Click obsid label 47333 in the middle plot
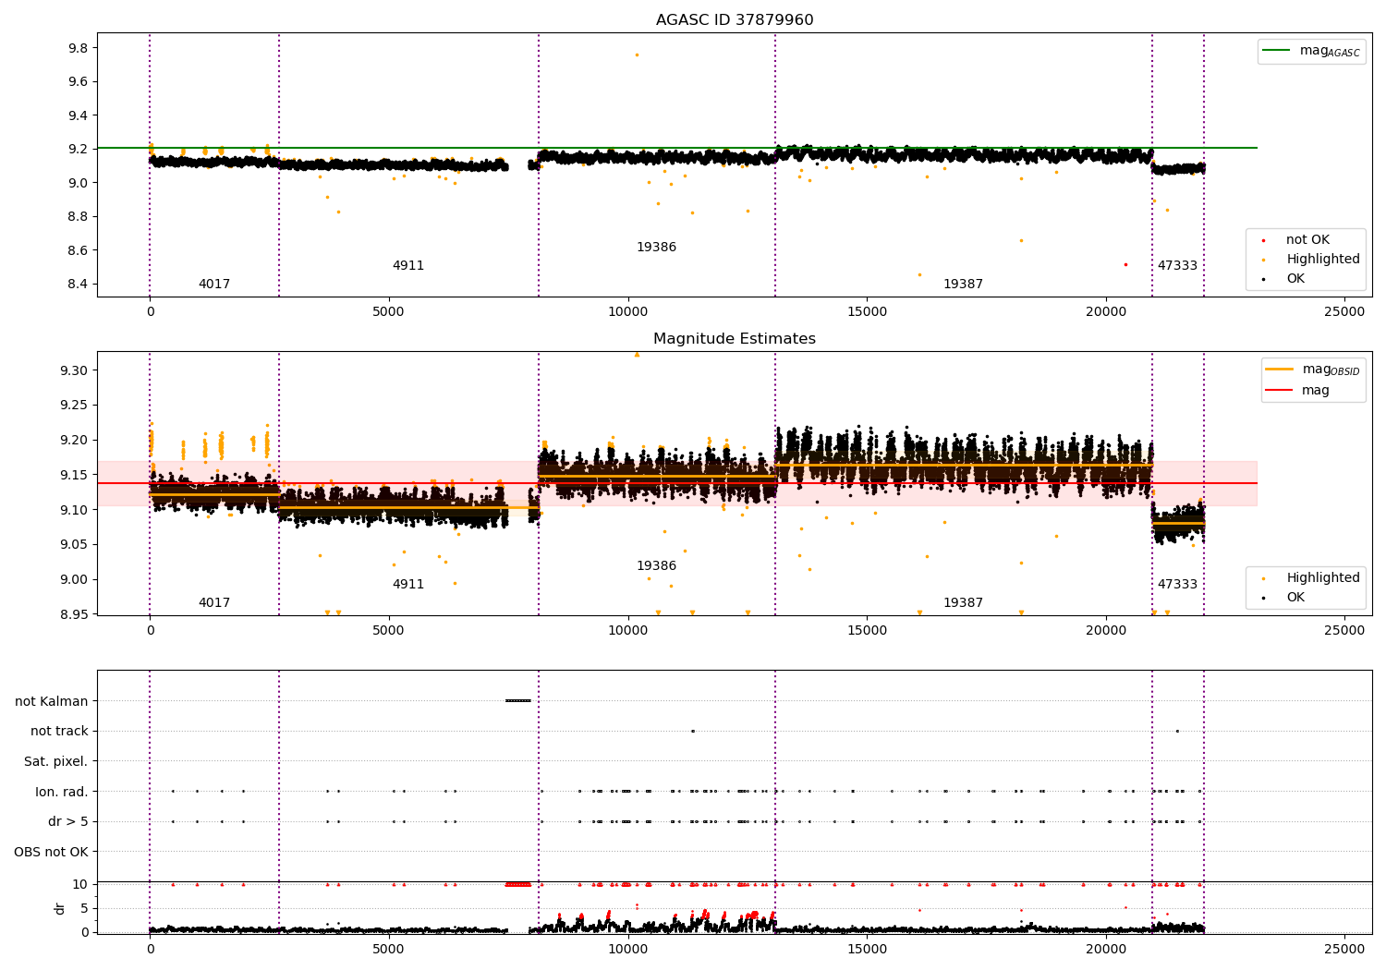1386x970 pixels. [1177, 585]
